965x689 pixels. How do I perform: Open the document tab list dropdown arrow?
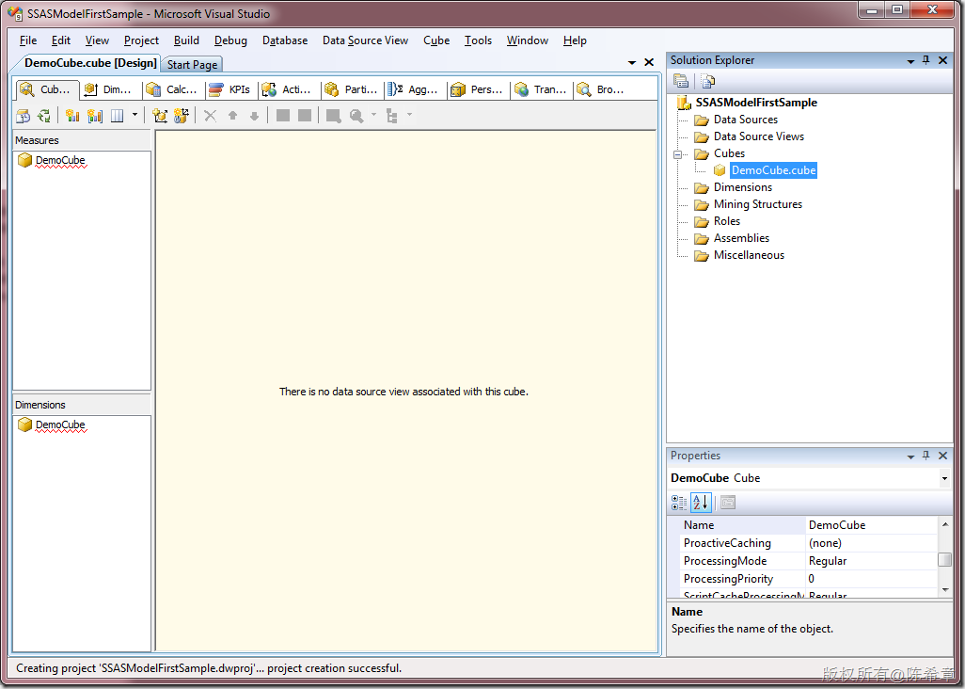632,63
